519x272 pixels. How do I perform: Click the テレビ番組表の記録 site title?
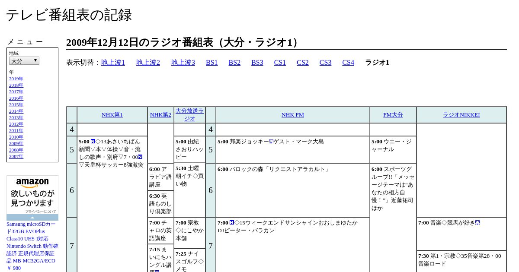(69, 15)
